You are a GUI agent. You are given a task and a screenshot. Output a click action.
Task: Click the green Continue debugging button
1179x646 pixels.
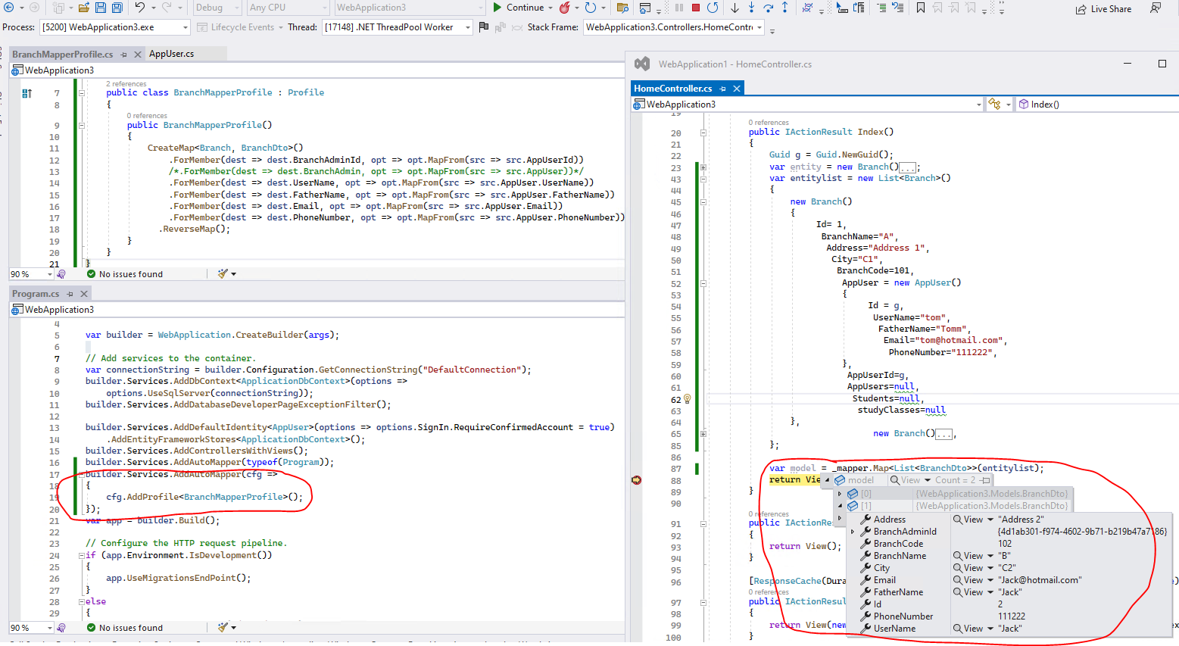(519, 8)
